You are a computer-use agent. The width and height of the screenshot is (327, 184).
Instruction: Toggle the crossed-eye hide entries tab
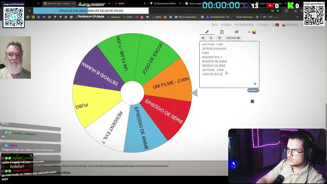(237, 32)
